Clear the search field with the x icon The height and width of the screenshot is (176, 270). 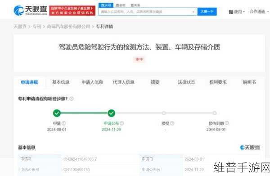tap(193, 12)
